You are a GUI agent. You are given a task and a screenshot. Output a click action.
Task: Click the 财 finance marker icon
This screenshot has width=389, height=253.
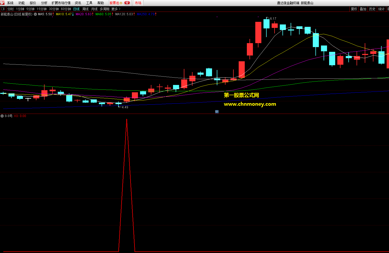point(217,112)
